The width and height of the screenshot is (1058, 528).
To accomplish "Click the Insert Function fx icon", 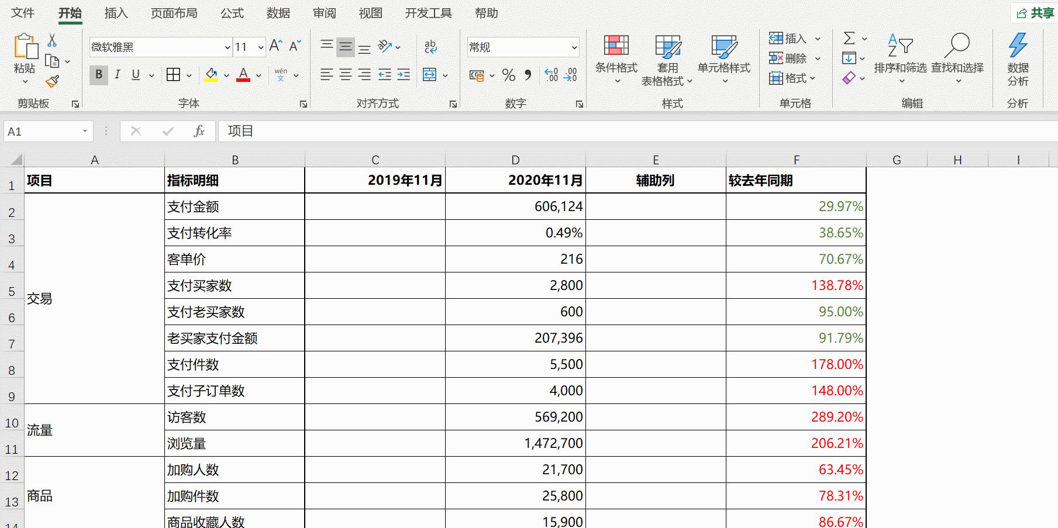I will coord(199,130).
